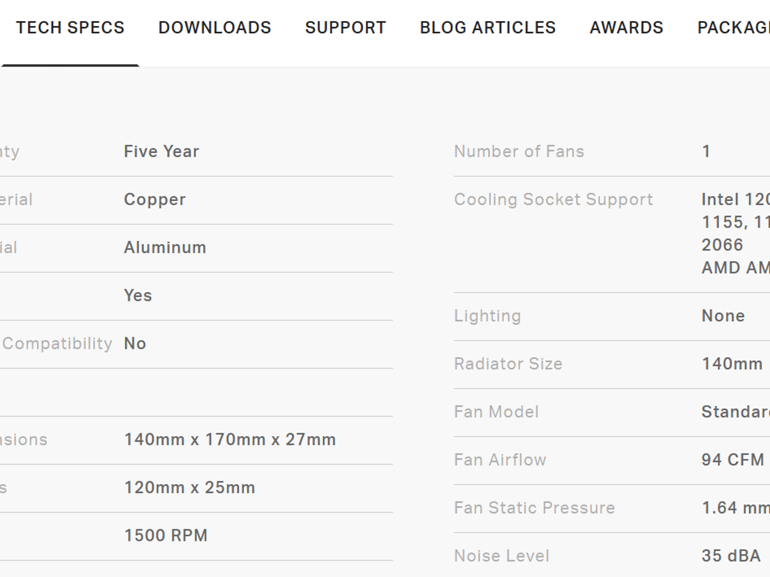The width and height of the screenshot is (770, 577).
Task: Click the 140mm x 170mm x 27mm dimensions
Action: coord(230,440)
